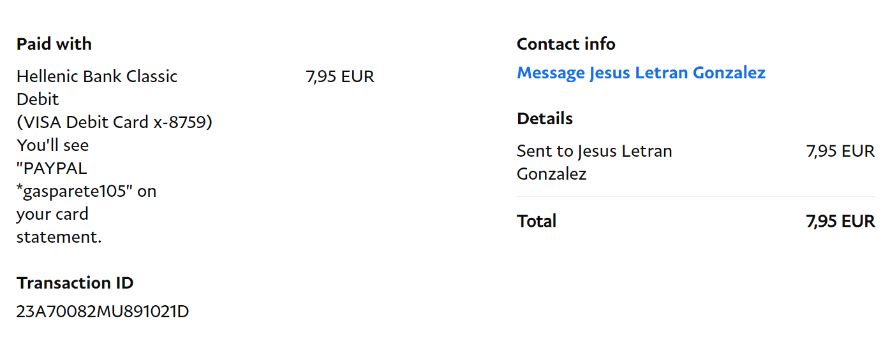Click the Contact info heading

pyautogui.click(x=566, y=44)
